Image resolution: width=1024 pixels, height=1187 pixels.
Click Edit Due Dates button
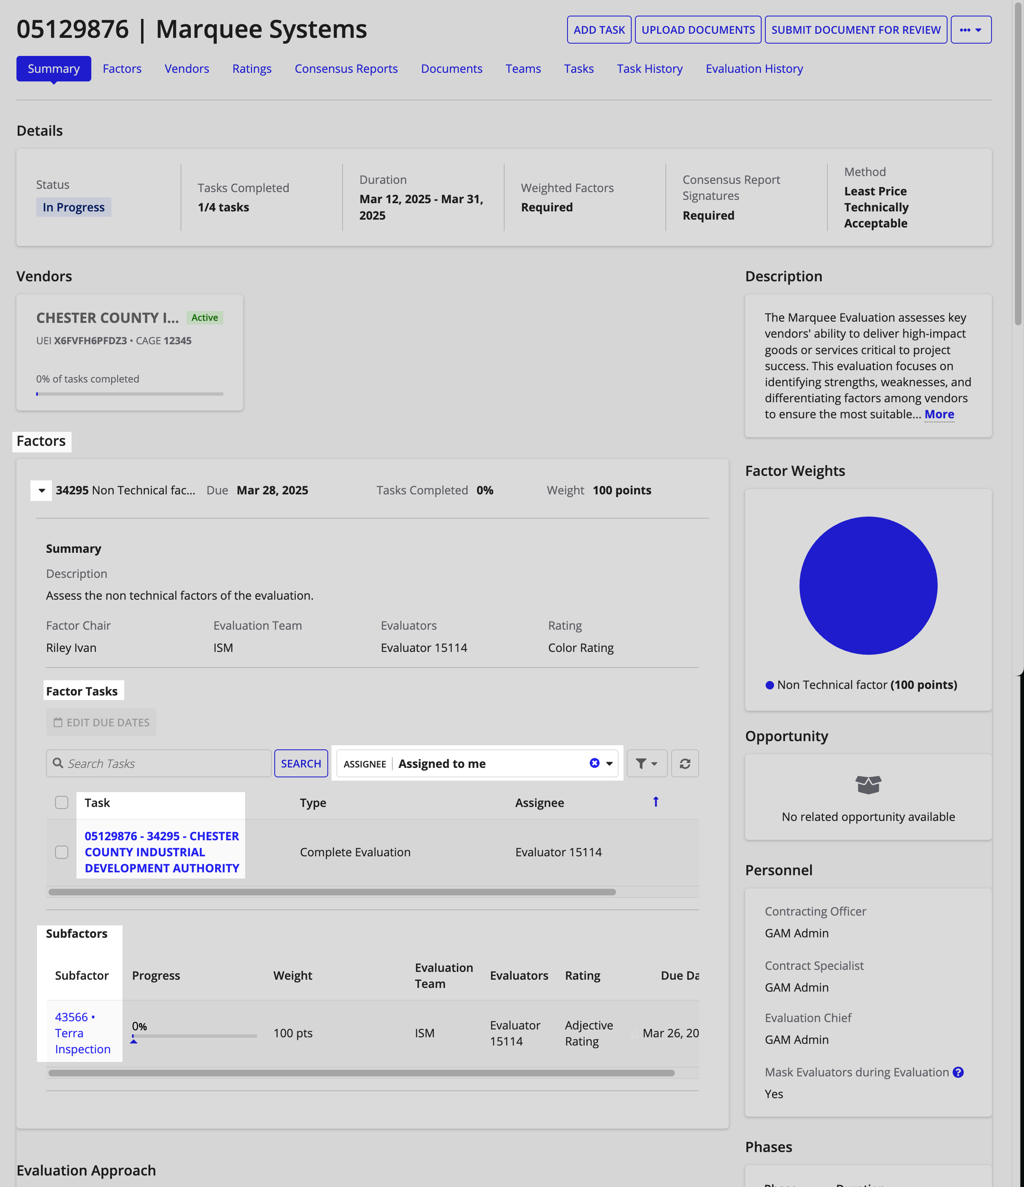click(101, 722)
